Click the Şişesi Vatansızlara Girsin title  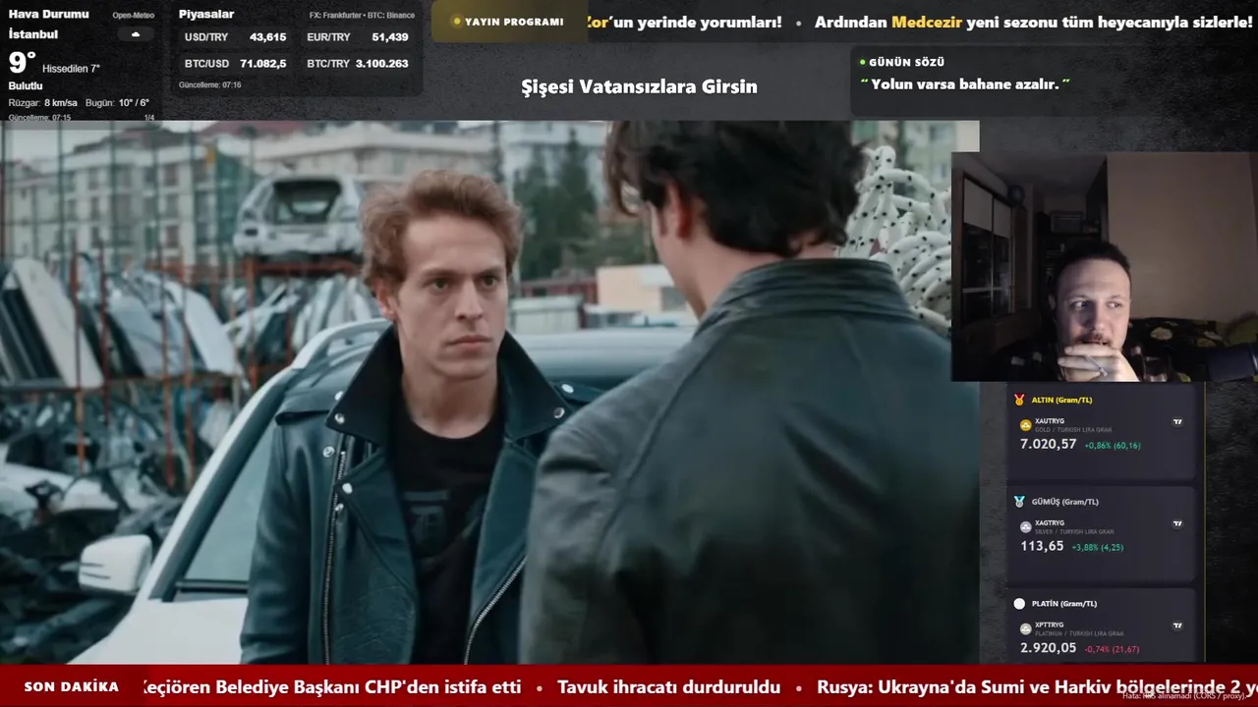coord(639,86)
